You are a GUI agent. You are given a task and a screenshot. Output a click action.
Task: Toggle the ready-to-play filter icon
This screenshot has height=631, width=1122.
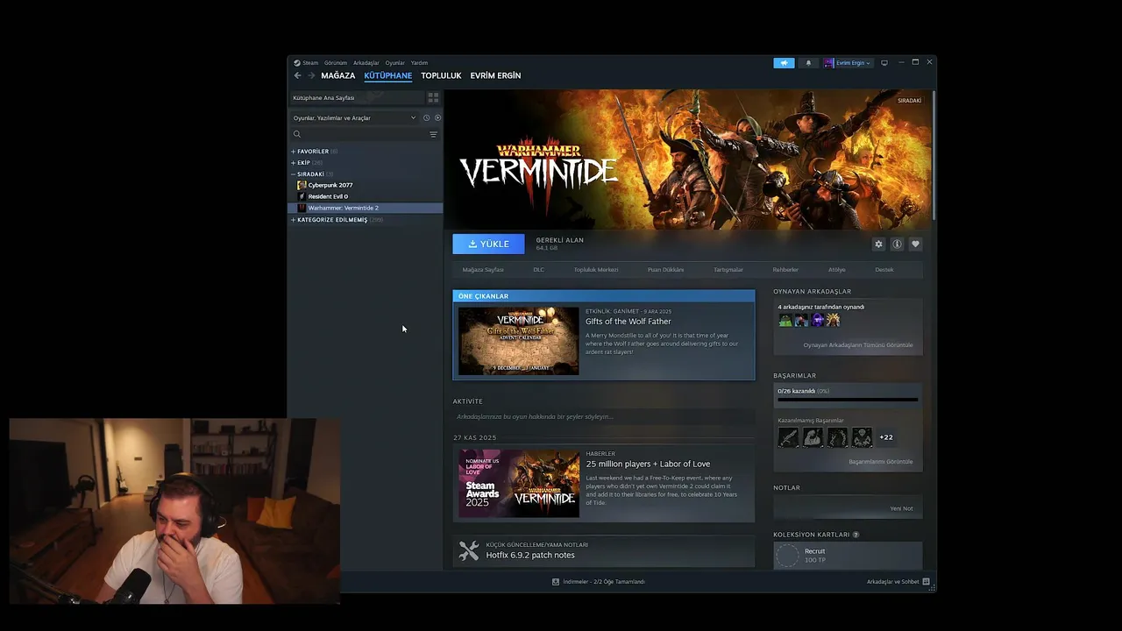(437, 117)
